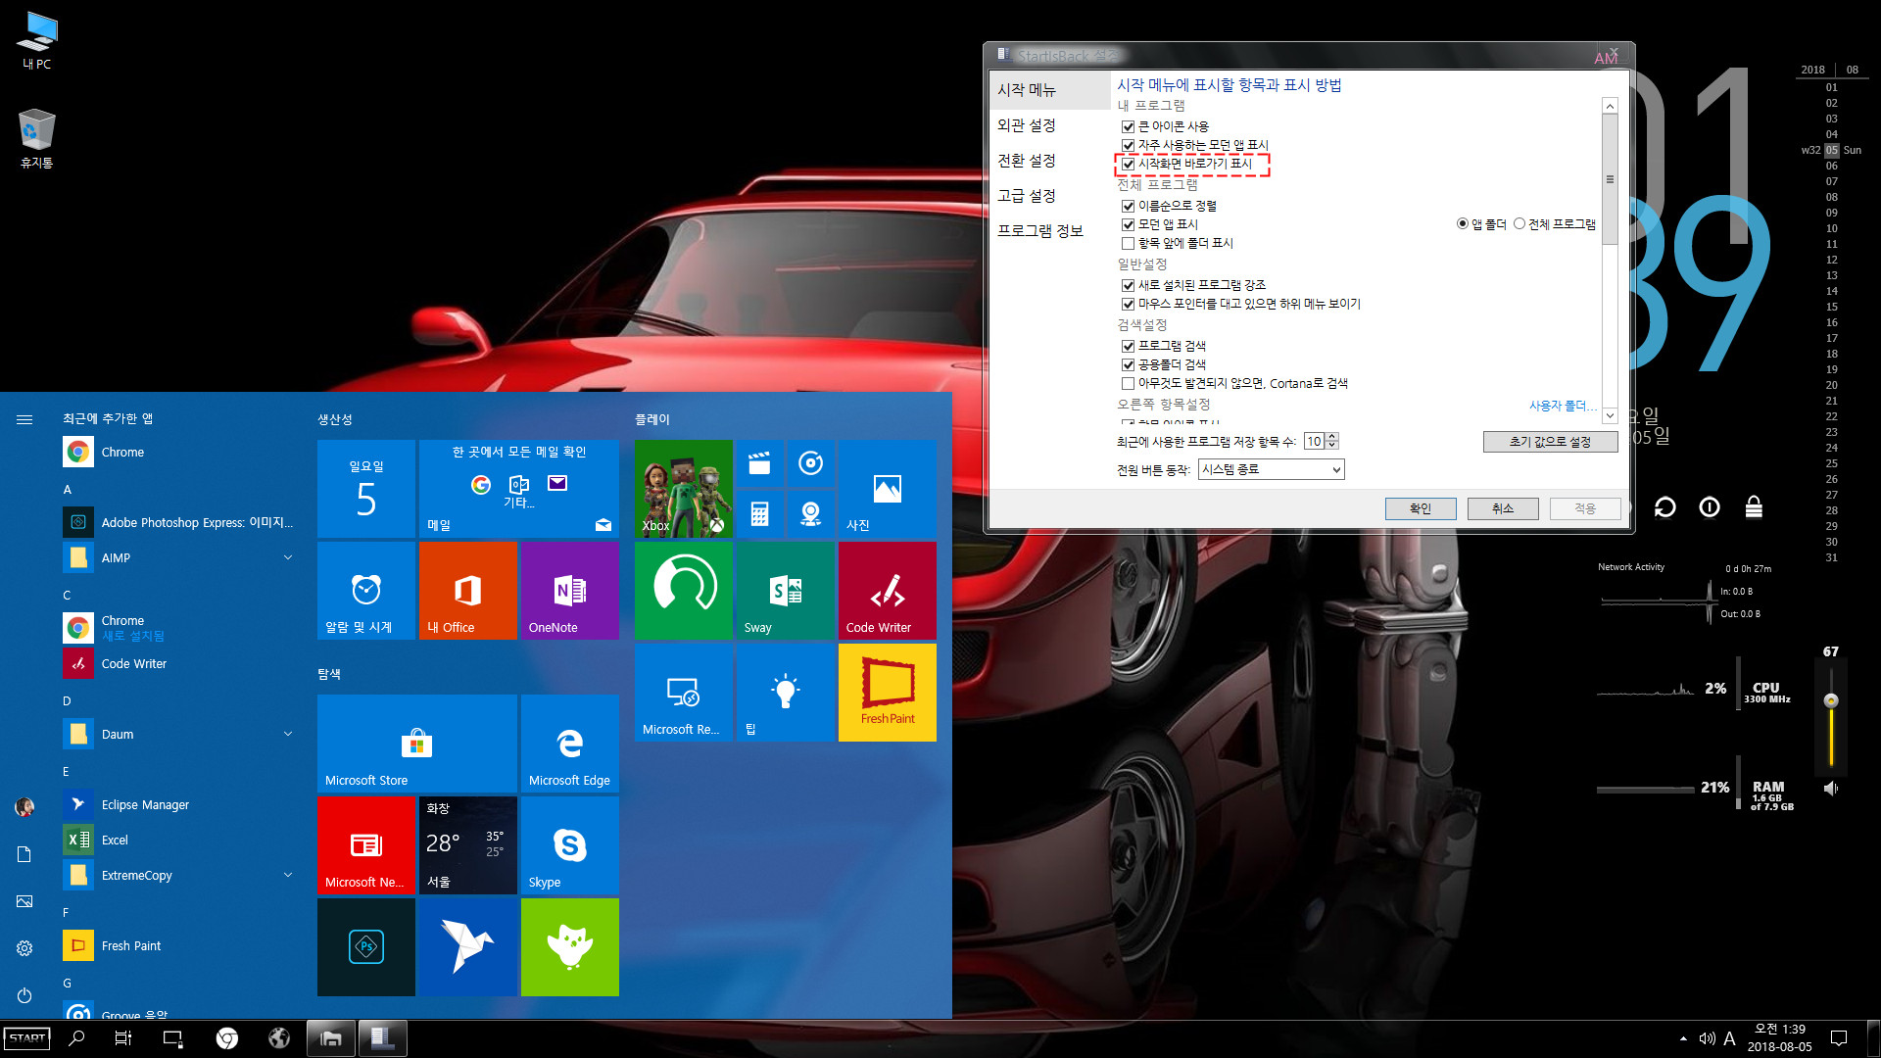Expand the Daum folder
Viewport: 1881px width, 1058px height.
coord(288,734)
